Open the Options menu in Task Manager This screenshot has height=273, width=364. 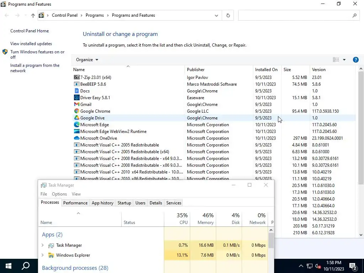pyautogui.click(x=59, y=194)
